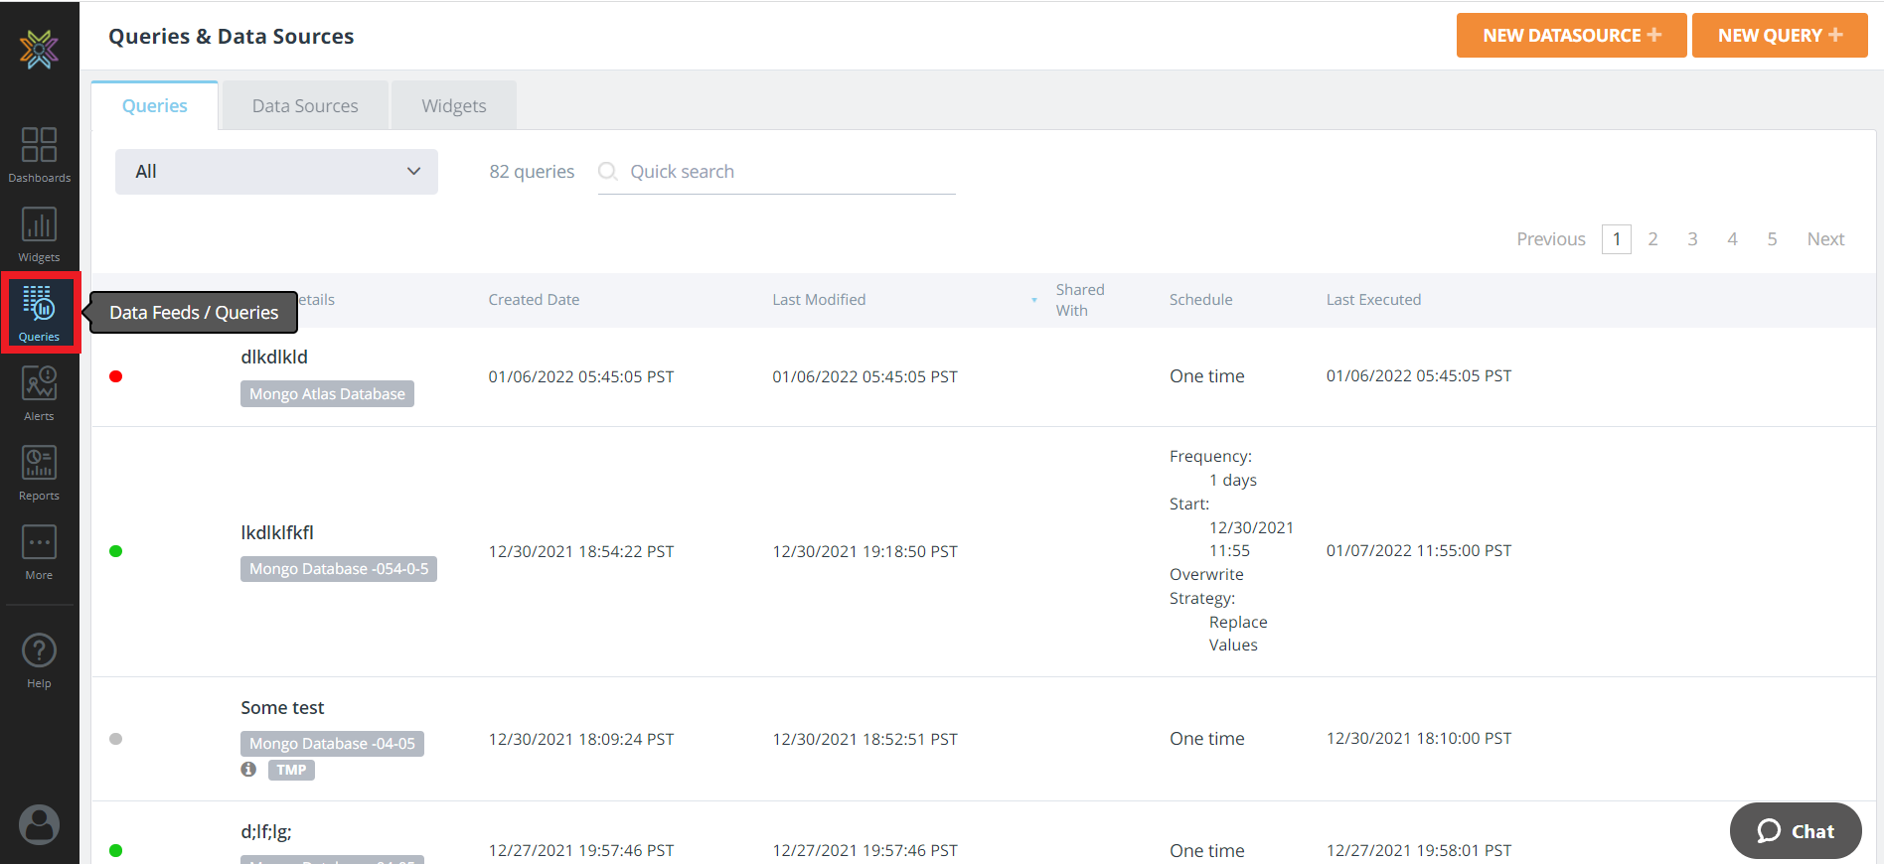The height and width of the screenshot is (864, 1884).
Task: Click the NEW QUERY button
Action: pyautogui.click(x=1779, y=36)
